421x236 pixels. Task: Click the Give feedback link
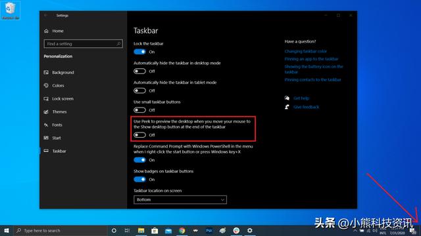[x=306, y=107]
